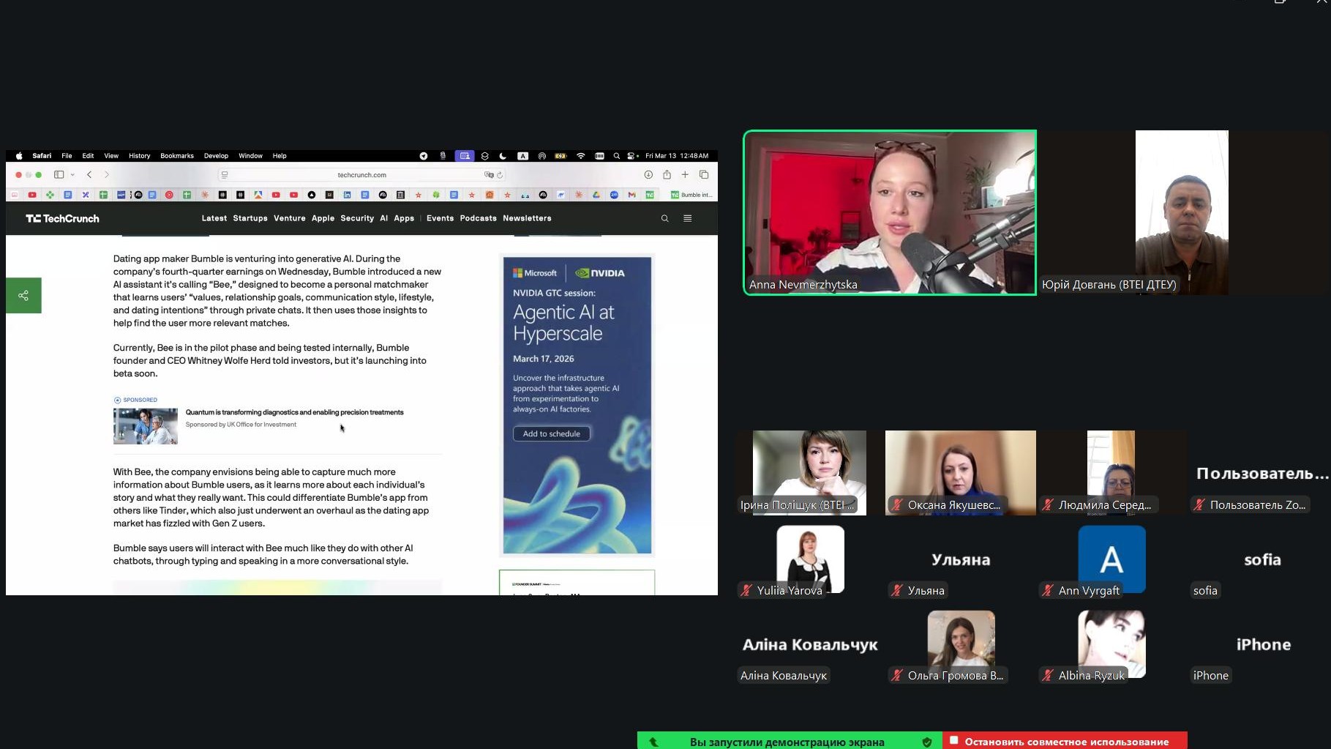1331x749 pixels.
Task: Stop screen sharing with the red button
Action: [1065, 741]
